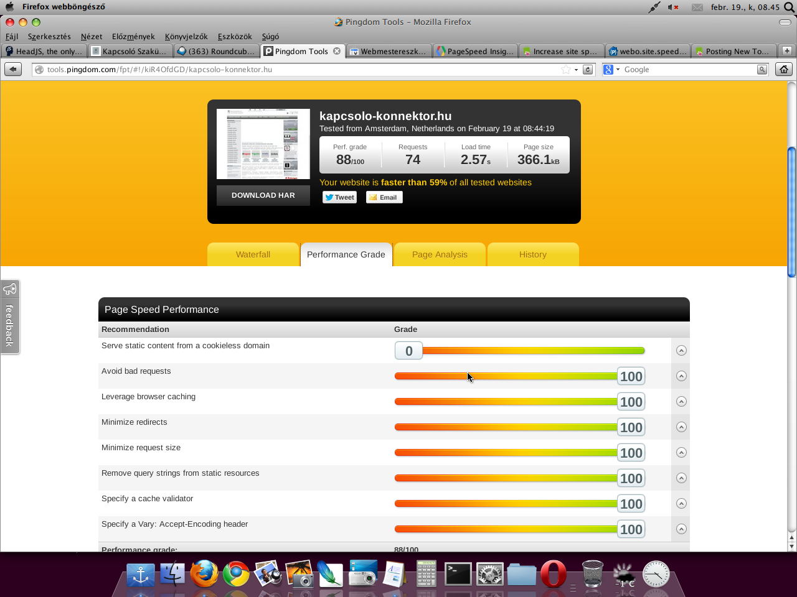Open the clock icon in the dock
Screen dimensions: 797x597
(x=656, y=574)
